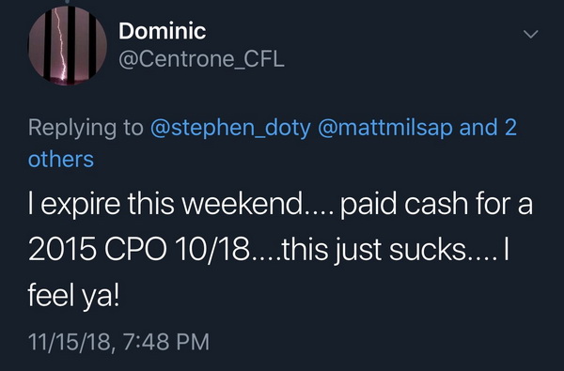564x371 pixels.
Task: Click the "2015 CPO 10/18" text
Action: coord(138,250)
